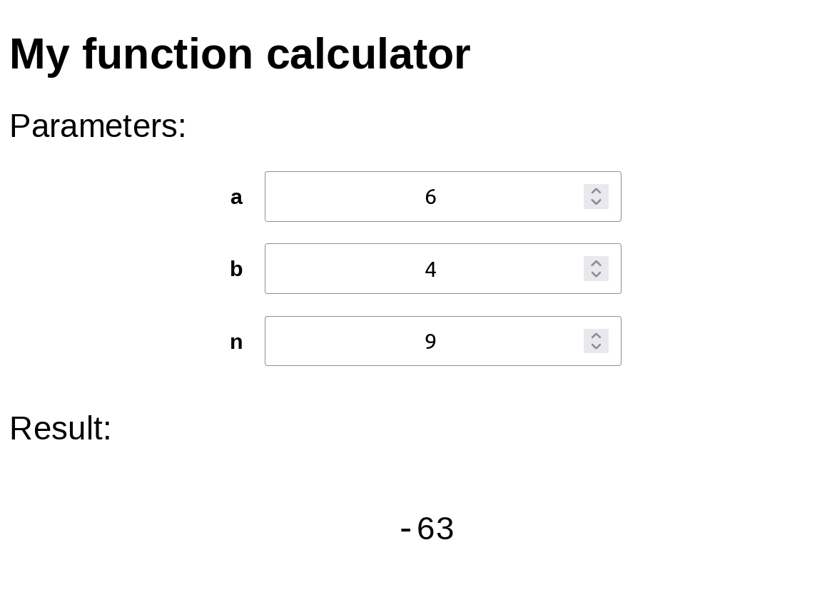837x595 pixels.
Task: Click the word calculator in the title
Action: tap(367, 54)
